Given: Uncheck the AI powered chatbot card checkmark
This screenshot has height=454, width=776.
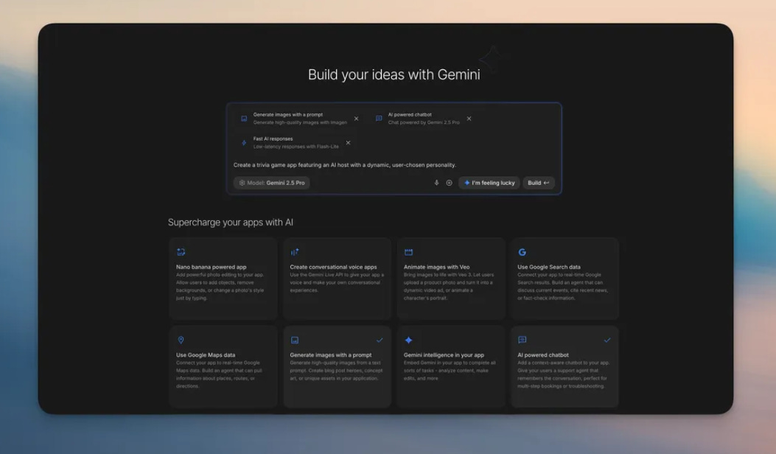Looking at the screenshot, I should point(607,340).
